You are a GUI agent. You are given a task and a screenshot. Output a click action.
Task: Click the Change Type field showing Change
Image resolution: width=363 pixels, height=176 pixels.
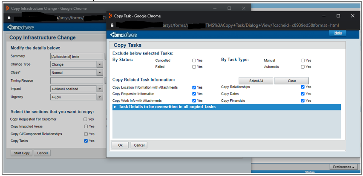(74, 64)
